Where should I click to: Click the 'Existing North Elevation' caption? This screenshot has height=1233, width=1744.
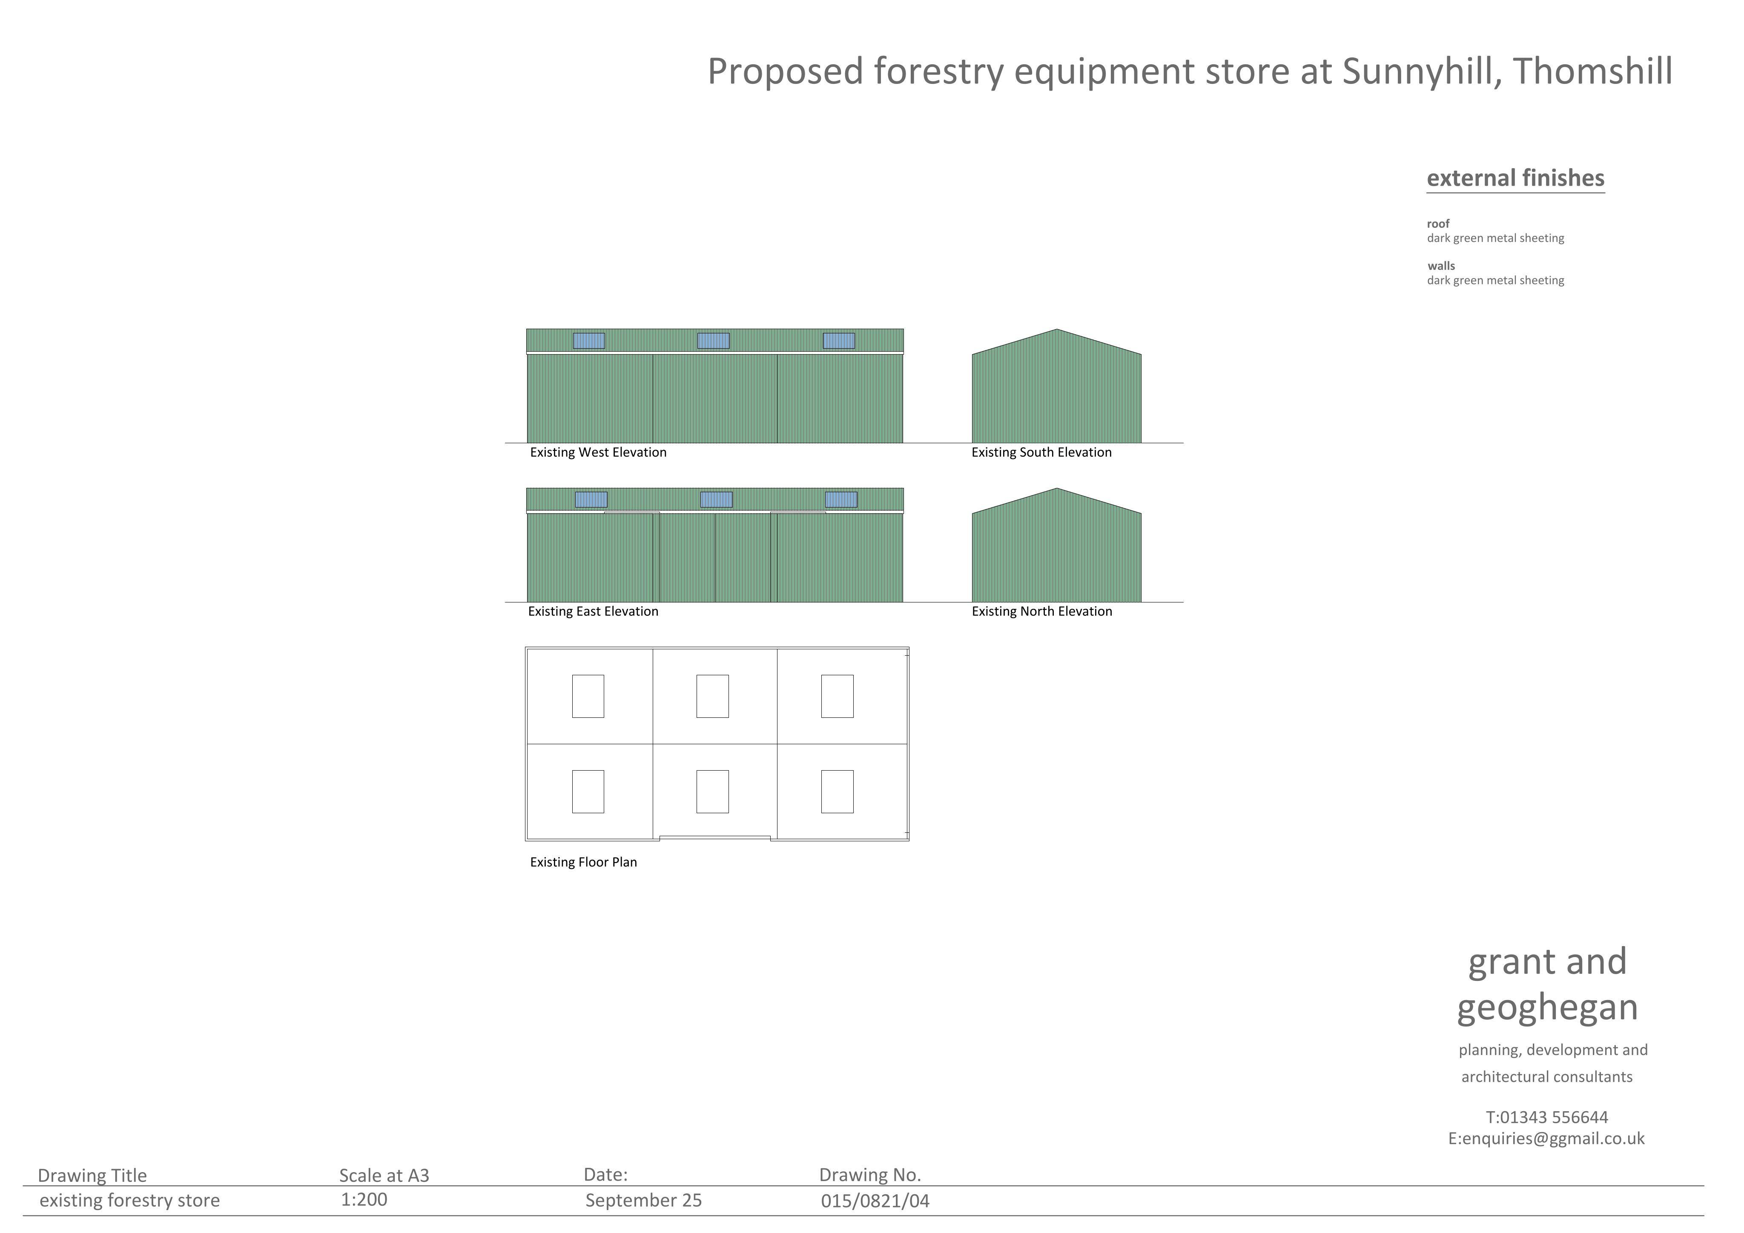pos(1041,611)
